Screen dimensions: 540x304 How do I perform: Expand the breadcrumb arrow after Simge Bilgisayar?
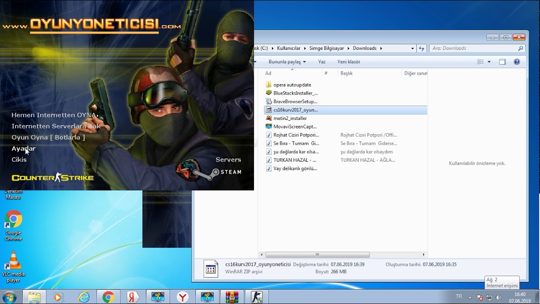(349, 48)
